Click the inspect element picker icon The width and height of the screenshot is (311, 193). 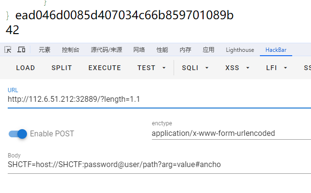(8, 49)
